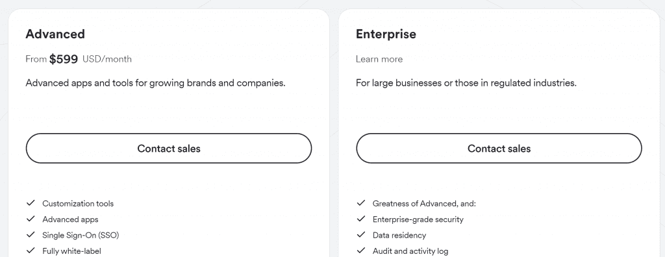
Task: Select the Advanced plan heading
Action: pos(55,34)
